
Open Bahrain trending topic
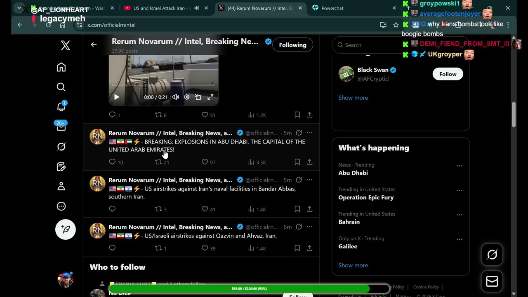pos(349,222)
